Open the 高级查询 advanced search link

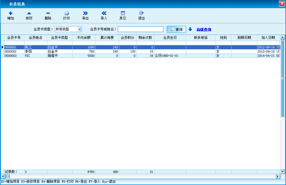tap(204, 30)
